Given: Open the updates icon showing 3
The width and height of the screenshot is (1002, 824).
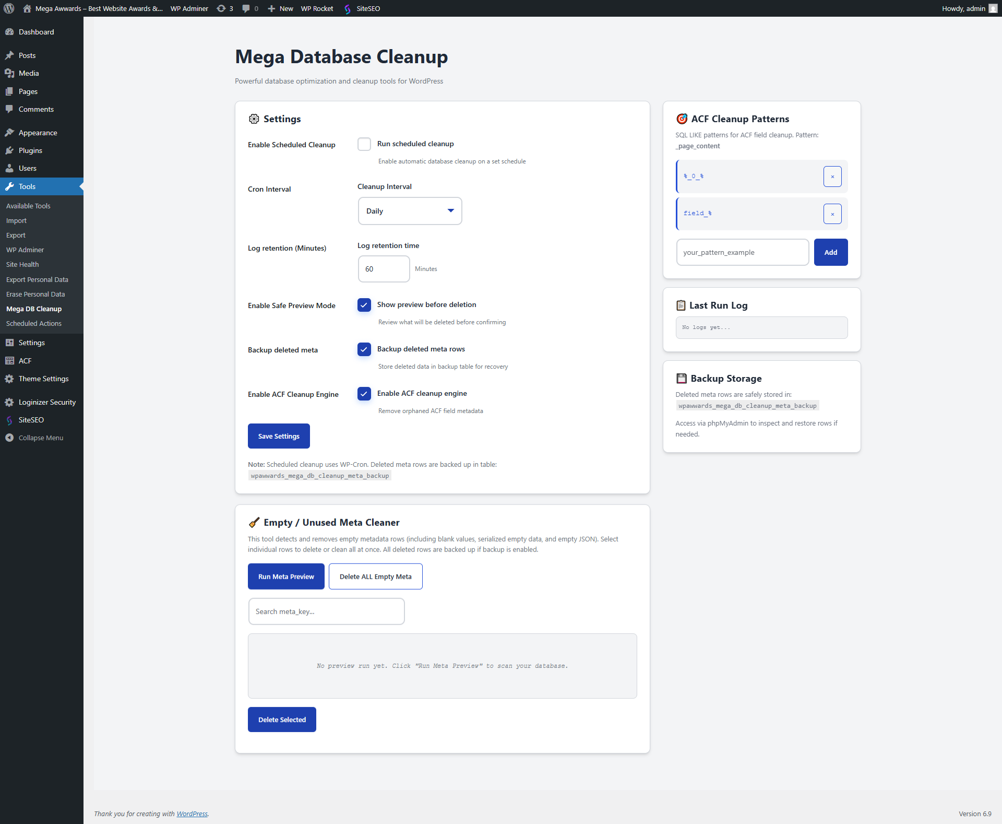Looking at the screenshot, I should pyautogui.click(x=222, y=8).
